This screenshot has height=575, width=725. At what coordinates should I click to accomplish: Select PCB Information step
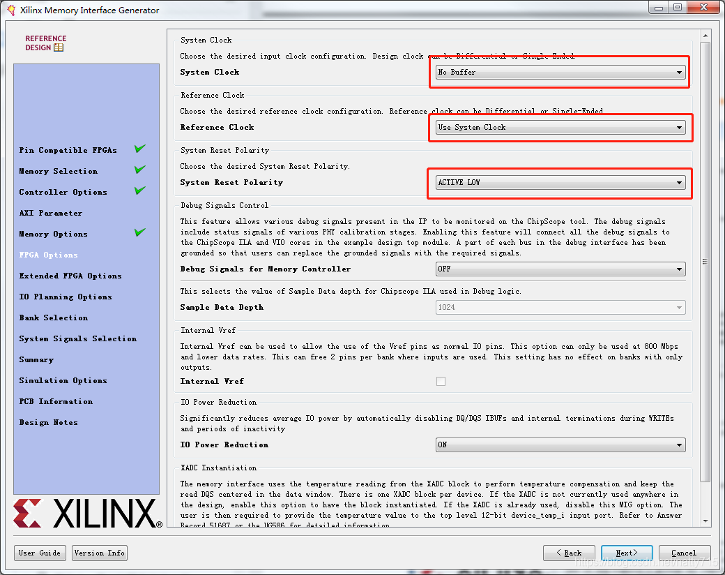[56, 401]
